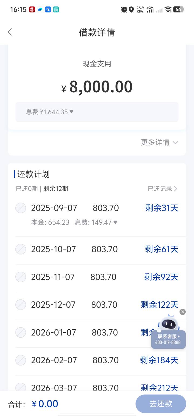The height and width of the screenshot is (416, 194).
Task: Select the 2025-12-07 repayment installment circle
Action: [x=21, y=305]
